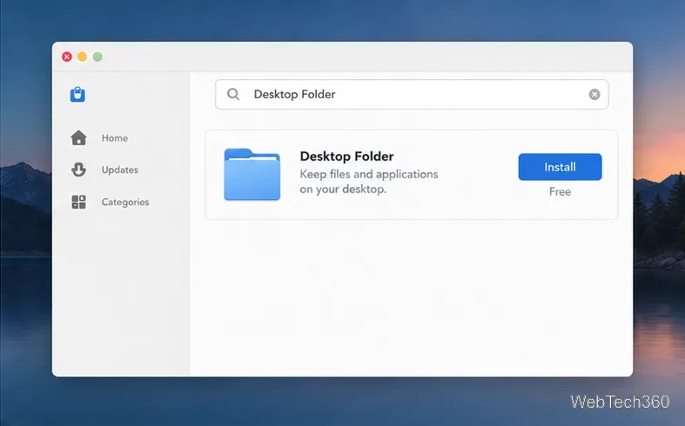Image resolution: width=685 pixels, height=426 pixels.
Task: Click the magnifying glass search icon
Action: [233, 94]
